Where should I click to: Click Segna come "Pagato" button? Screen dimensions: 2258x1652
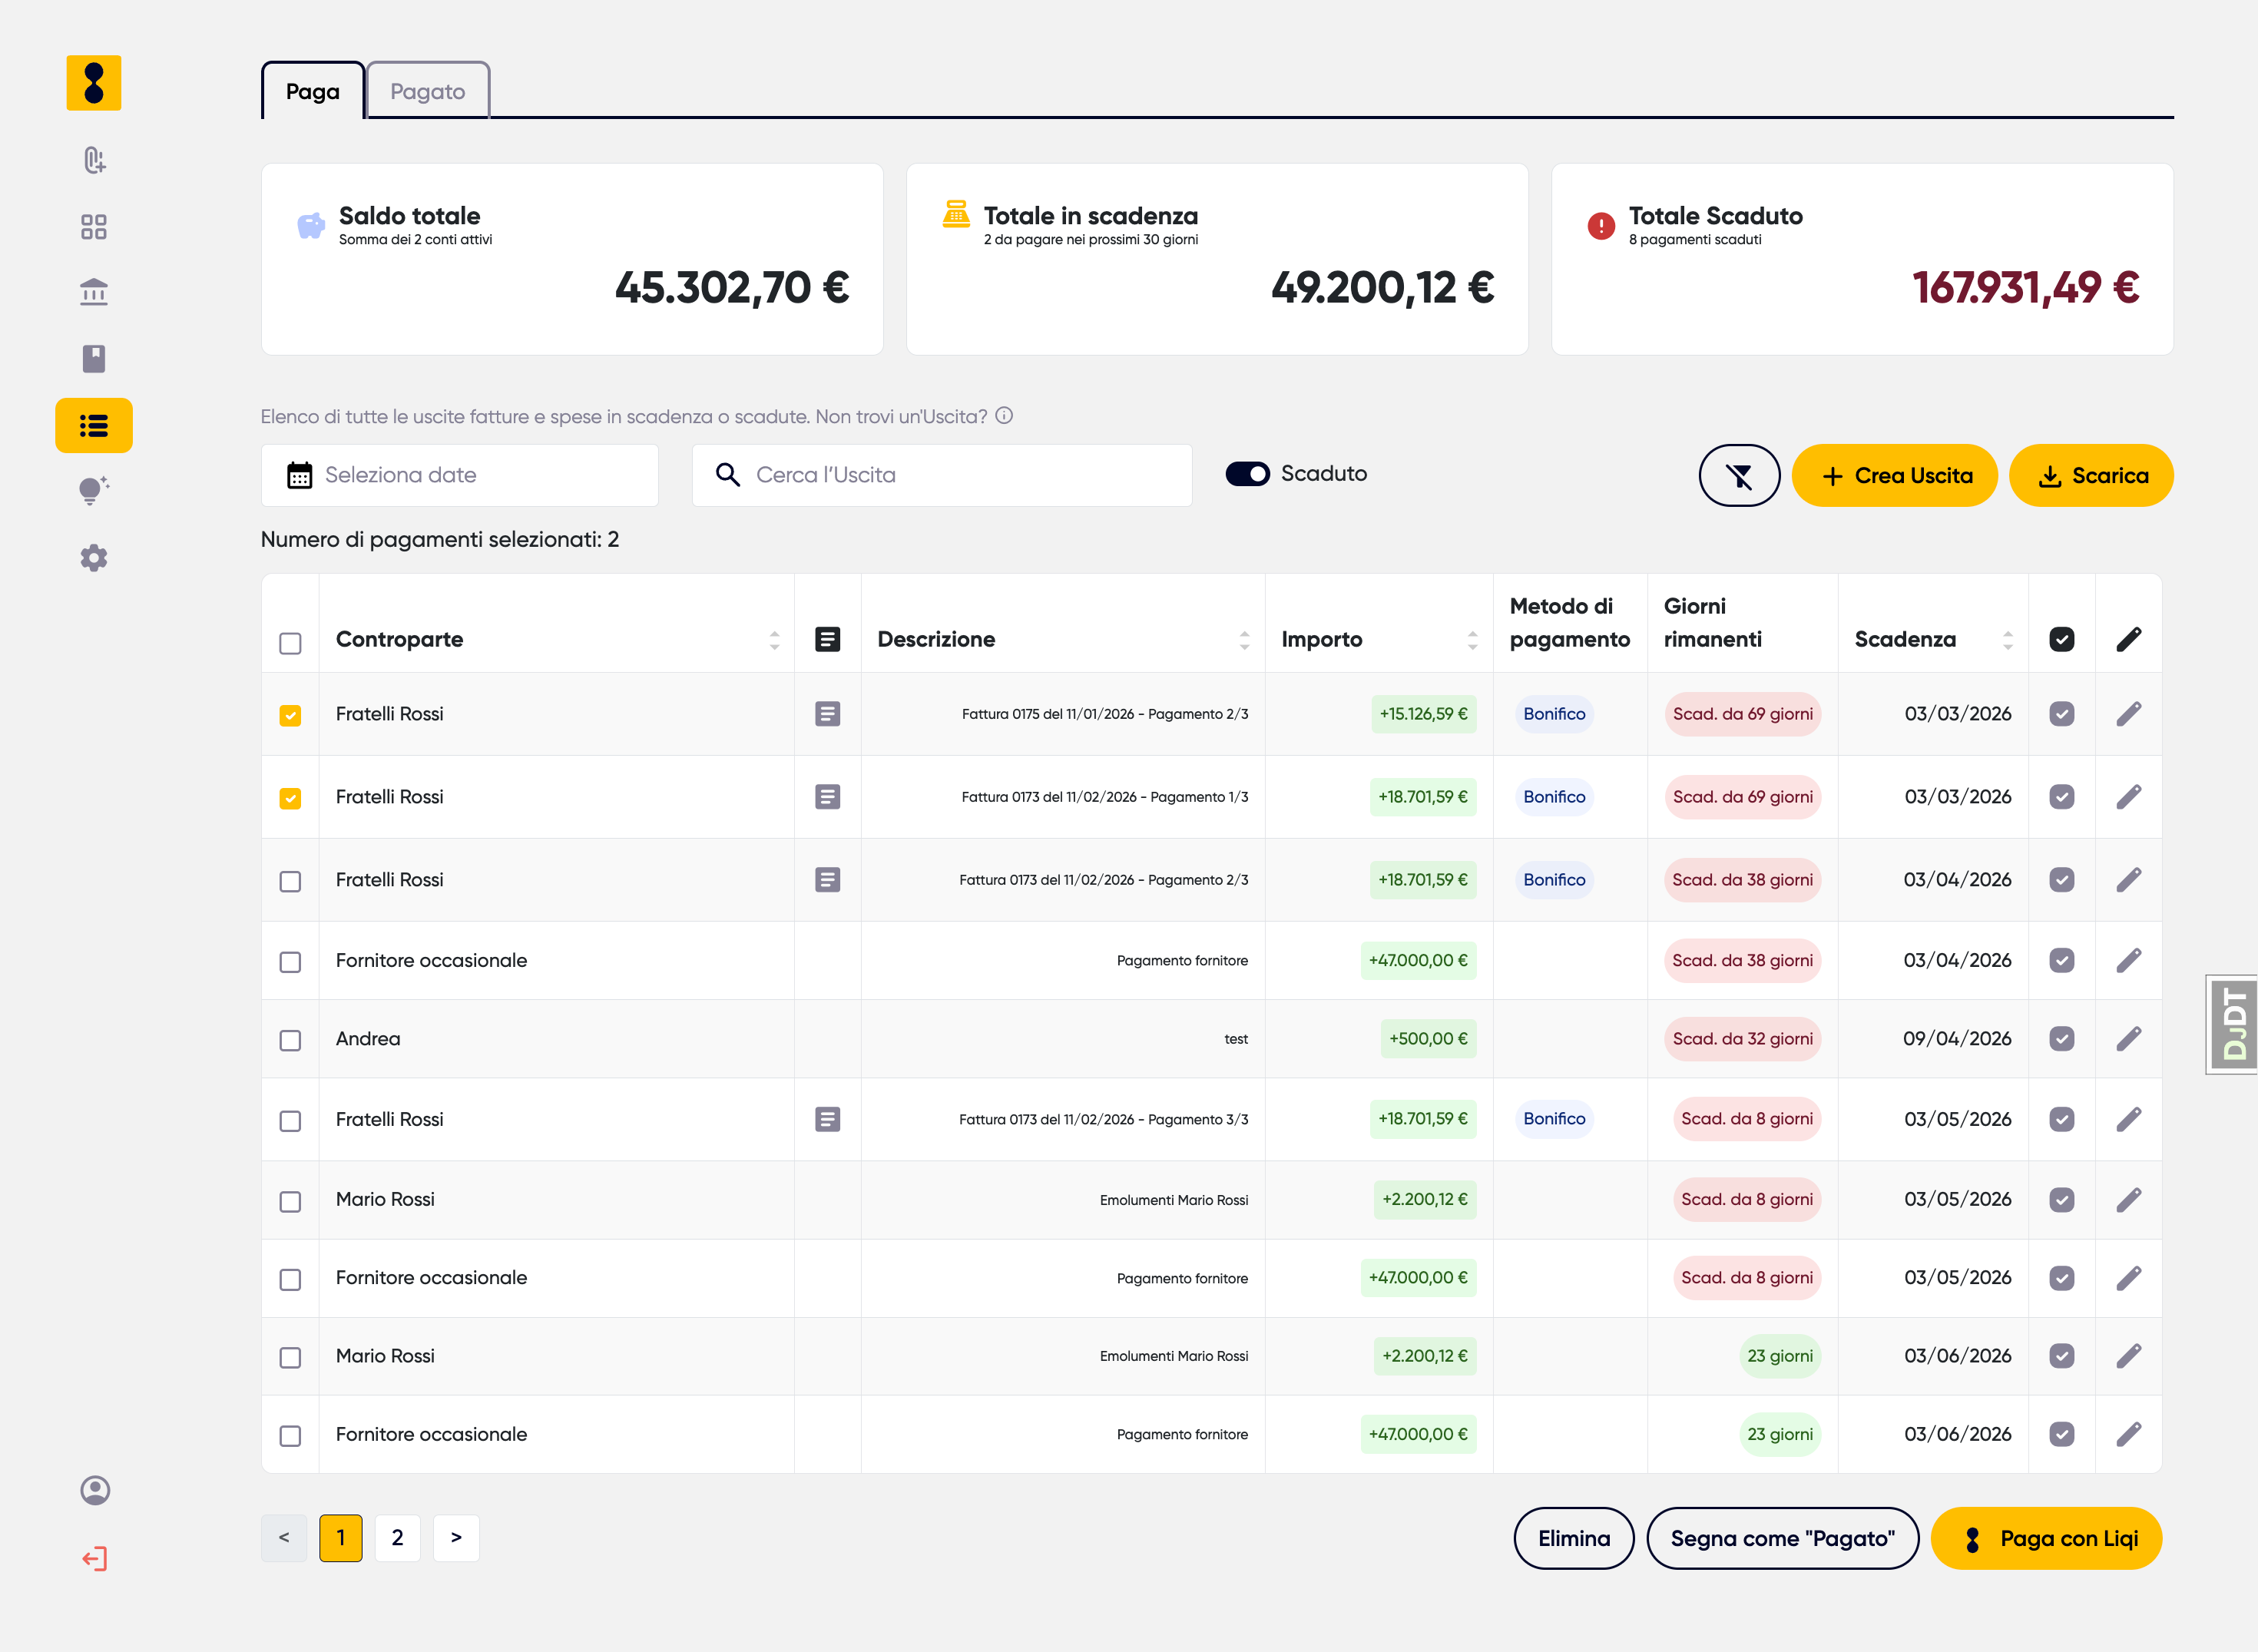1782,1538
